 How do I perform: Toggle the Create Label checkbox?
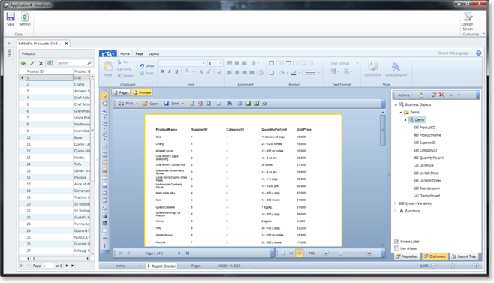396,241
